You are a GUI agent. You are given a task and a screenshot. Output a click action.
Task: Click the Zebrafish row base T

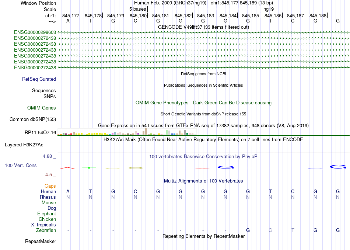click(293, 230)
